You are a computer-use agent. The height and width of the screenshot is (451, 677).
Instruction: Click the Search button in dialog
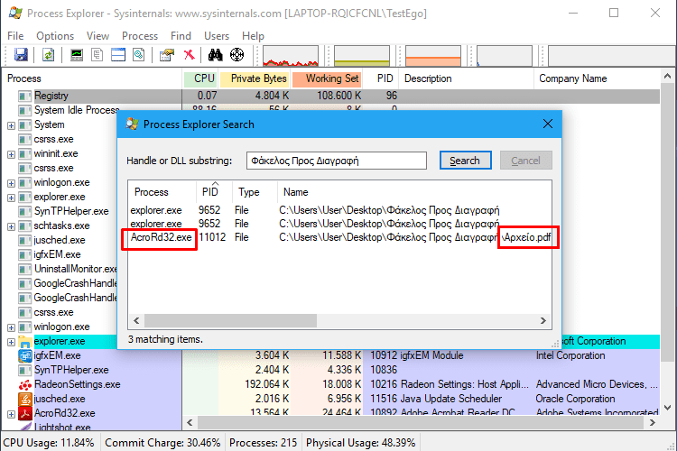[x=465, y=161]
